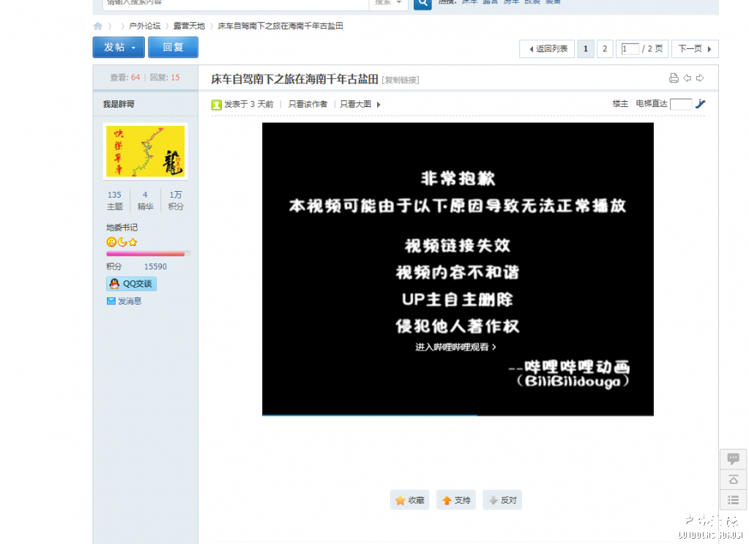The width and height of the screenshot is (749, 544).
Task: Click the 楼主 floor label
Action: 620,104
